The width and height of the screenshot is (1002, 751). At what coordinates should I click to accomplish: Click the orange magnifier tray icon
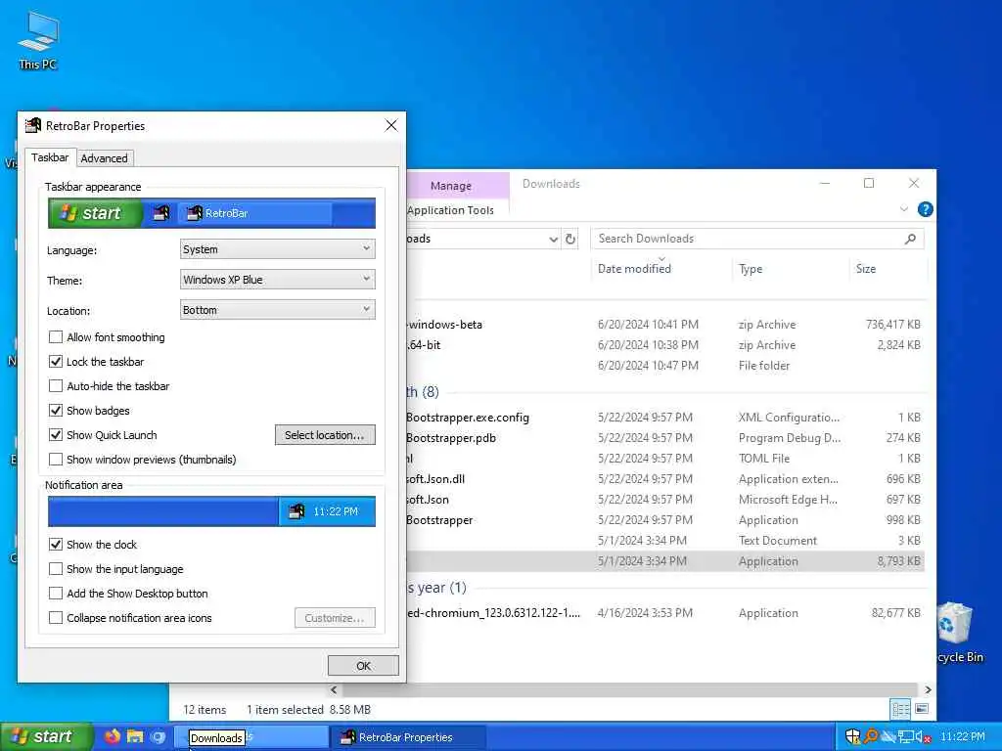point(870,736)
